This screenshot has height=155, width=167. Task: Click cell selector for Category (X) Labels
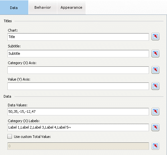[x=155, y=127]
